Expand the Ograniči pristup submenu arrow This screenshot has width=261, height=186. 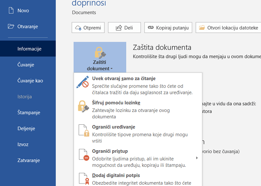point(197,158)
